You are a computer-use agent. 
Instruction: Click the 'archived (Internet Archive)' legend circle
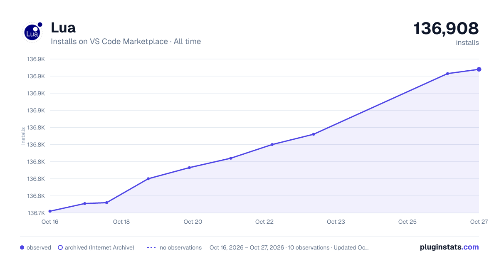coord(60,247)
